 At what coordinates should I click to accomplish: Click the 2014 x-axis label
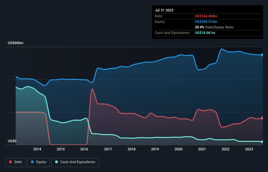[x=37, y=149]
